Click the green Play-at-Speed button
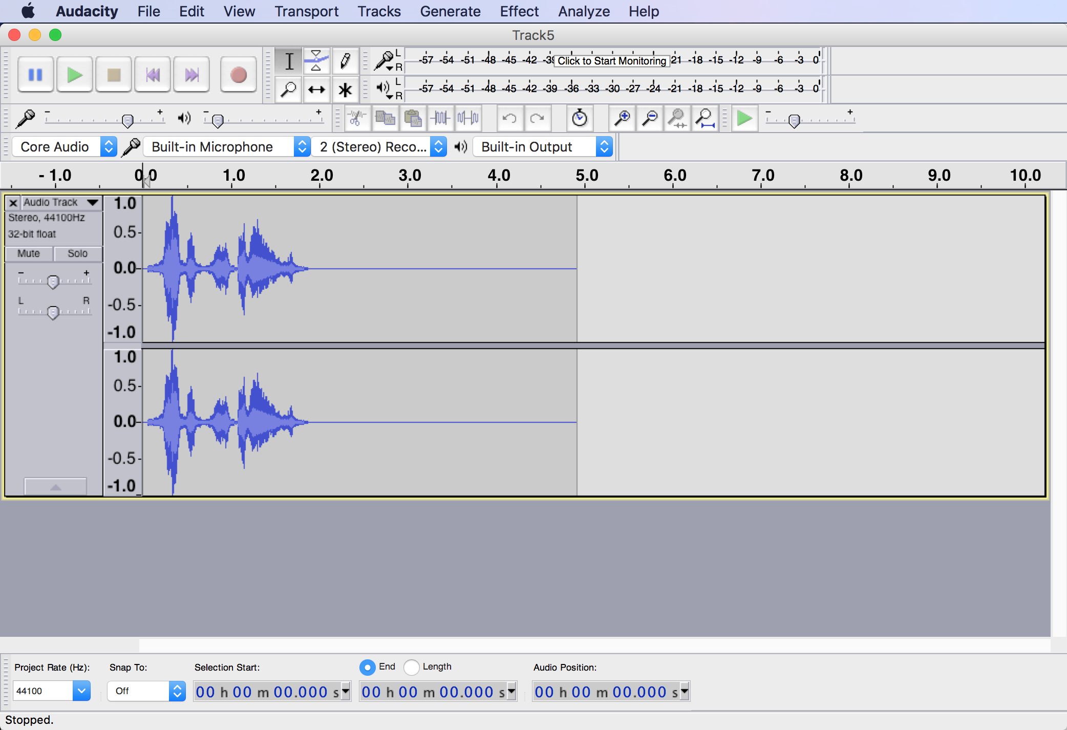 tap(744, 118)
